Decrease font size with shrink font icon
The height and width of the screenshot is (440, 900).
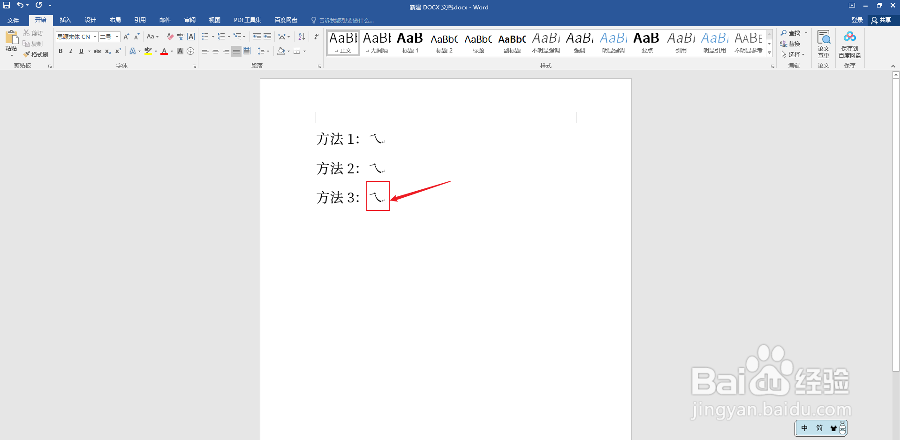pos(136,37)
